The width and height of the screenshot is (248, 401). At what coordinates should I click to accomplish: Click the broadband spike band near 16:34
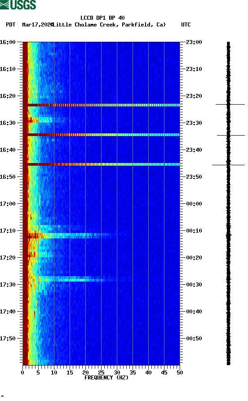click(x=102, y=135)
